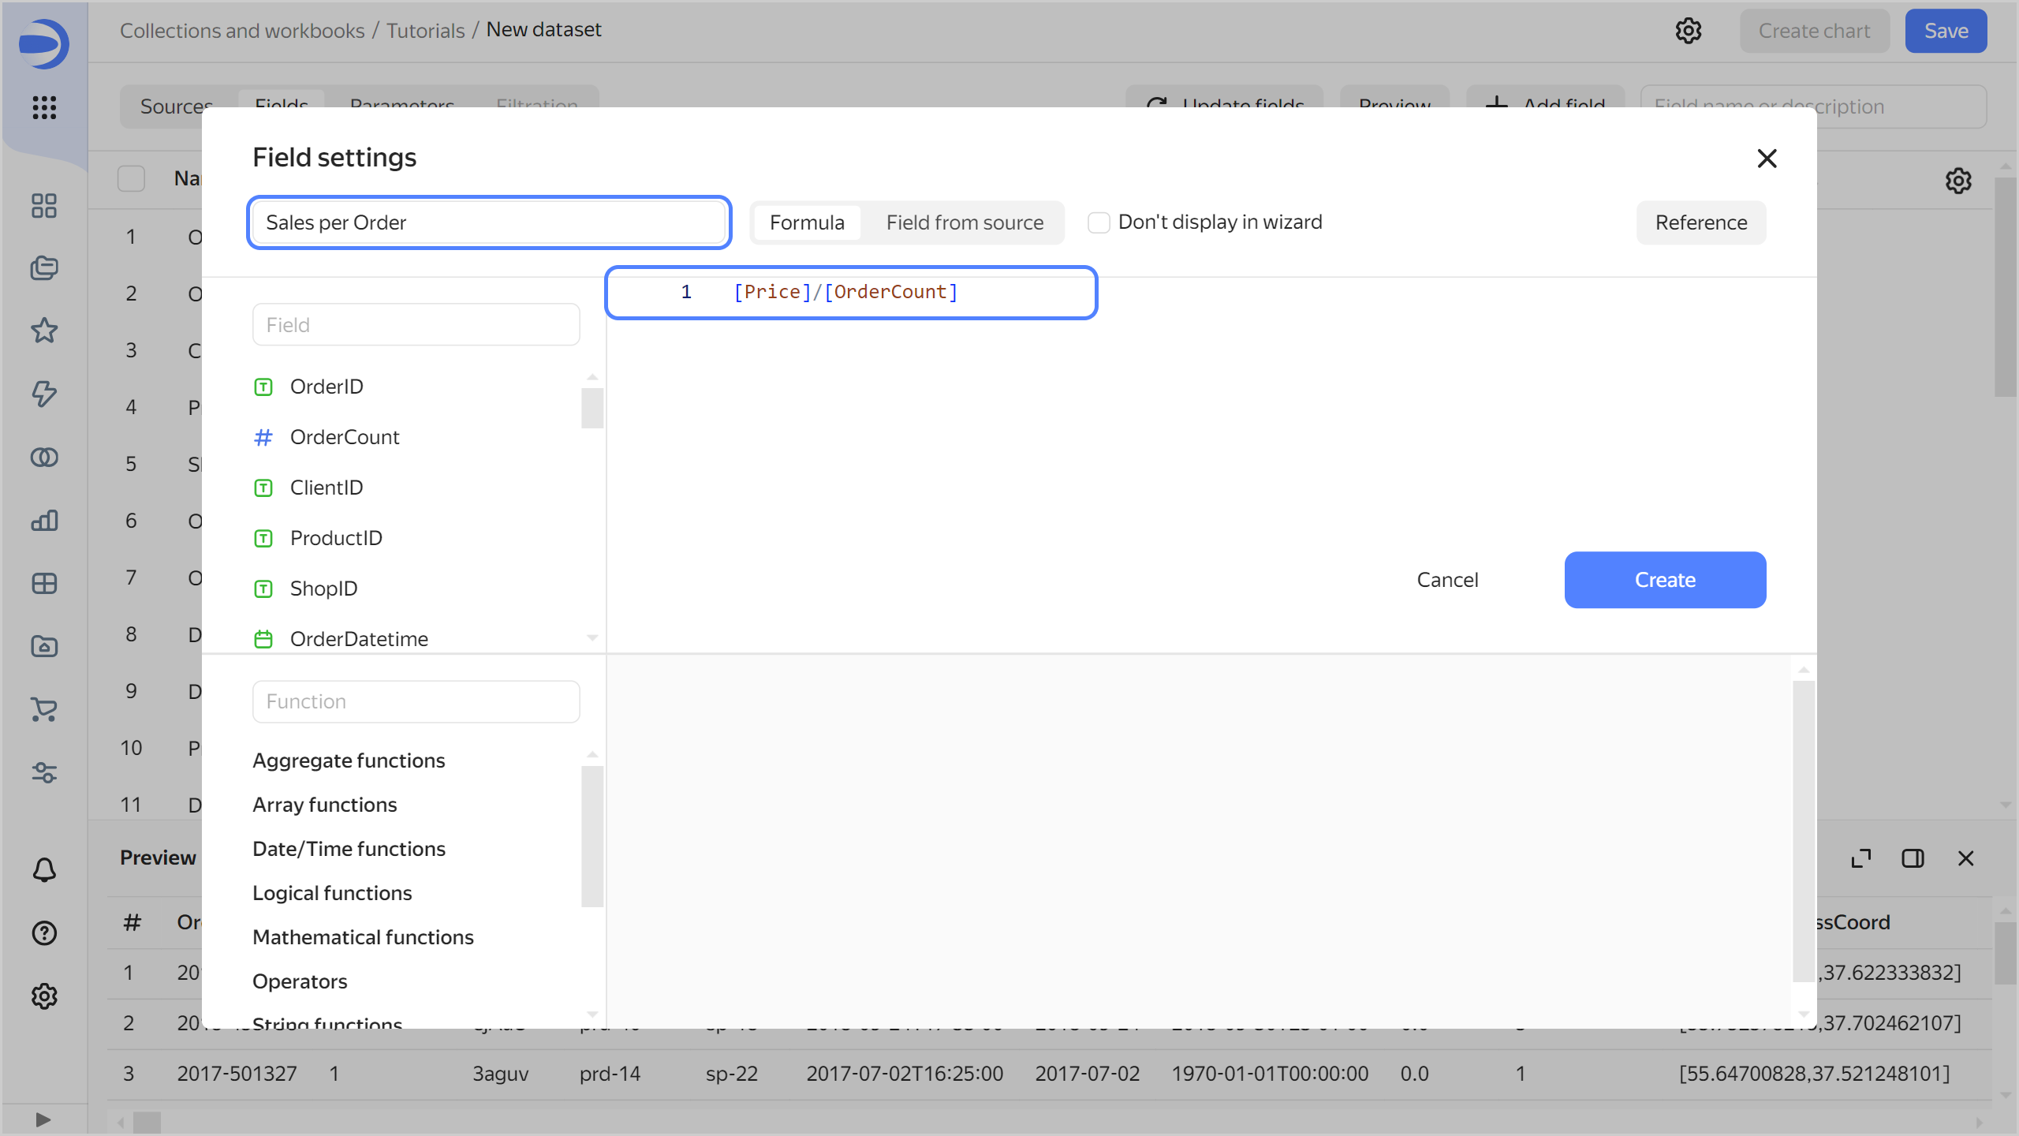The width and height of the screenshot is (2019, 1136).
Task: Click the marketplace cart sidebar icon
Action: click(x=44, y=709)
